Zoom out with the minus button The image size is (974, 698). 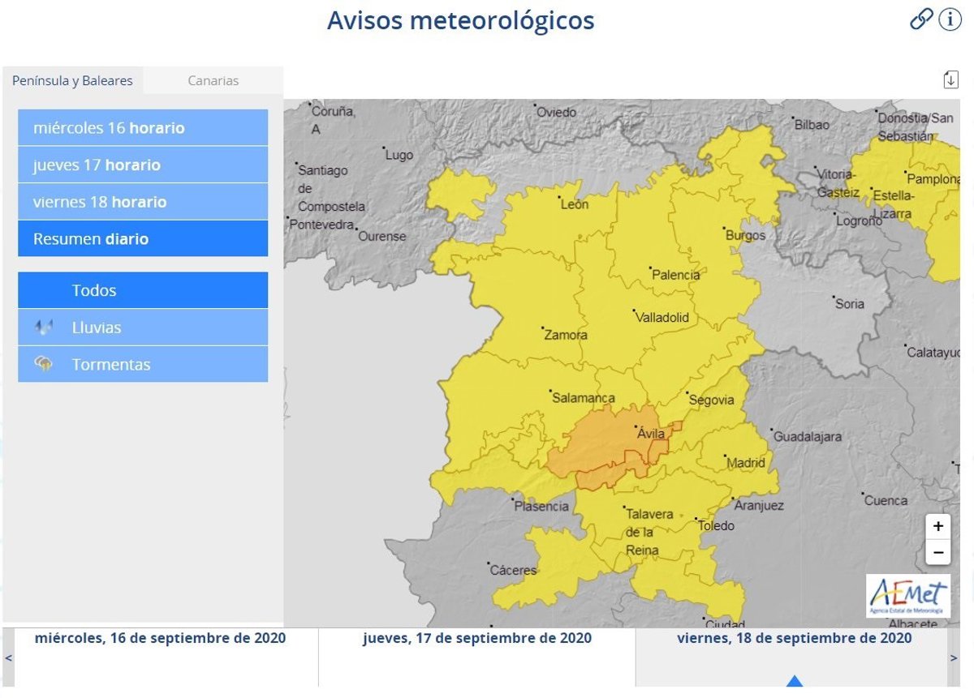click(x=937, y=553)
